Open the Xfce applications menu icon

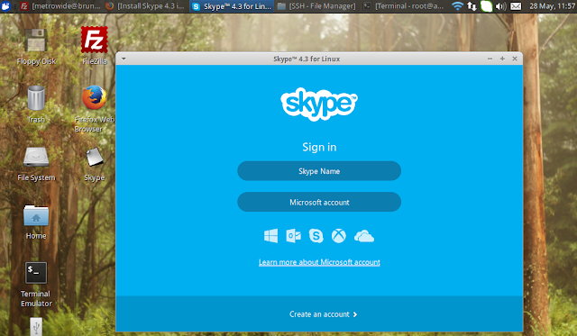tap(5, 6)
